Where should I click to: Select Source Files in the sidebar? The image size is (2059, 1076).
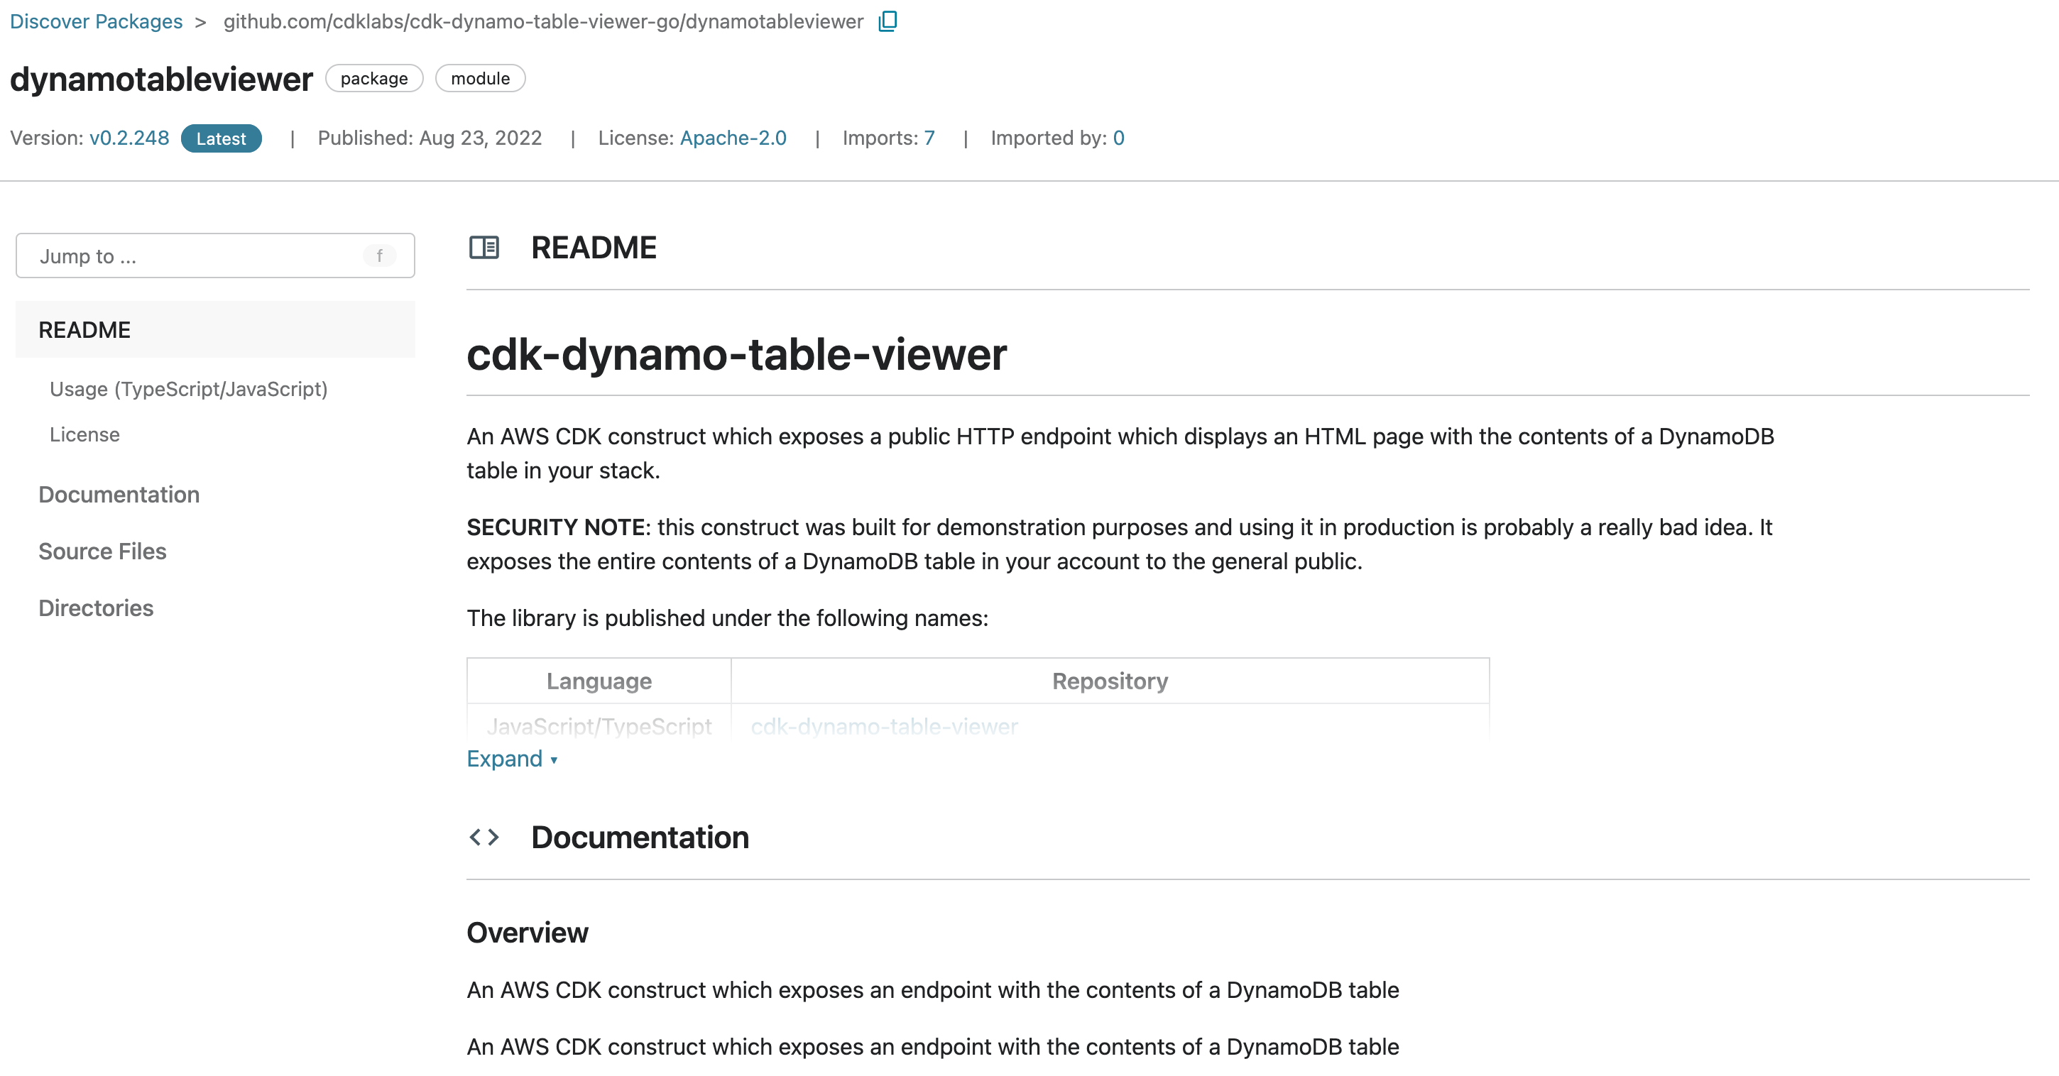[x=102, y=551]
